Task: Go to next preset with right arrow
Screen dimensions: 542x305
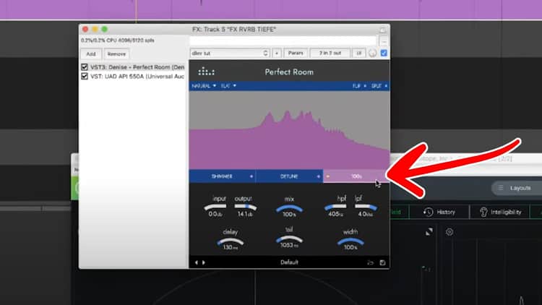Action: tap(204, 262)
